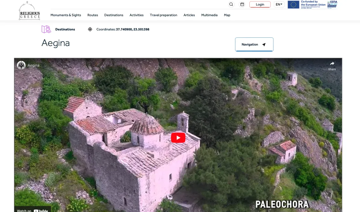
Task: Click the YouTube channel avatar icon
Action: tap(21, 65)
